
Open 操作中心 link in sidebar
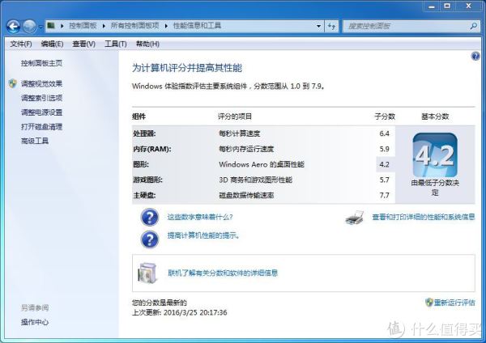tap(35, 322)
